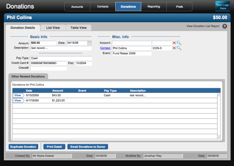
Task: Click the empty Account name field
Action: (132, 43)
